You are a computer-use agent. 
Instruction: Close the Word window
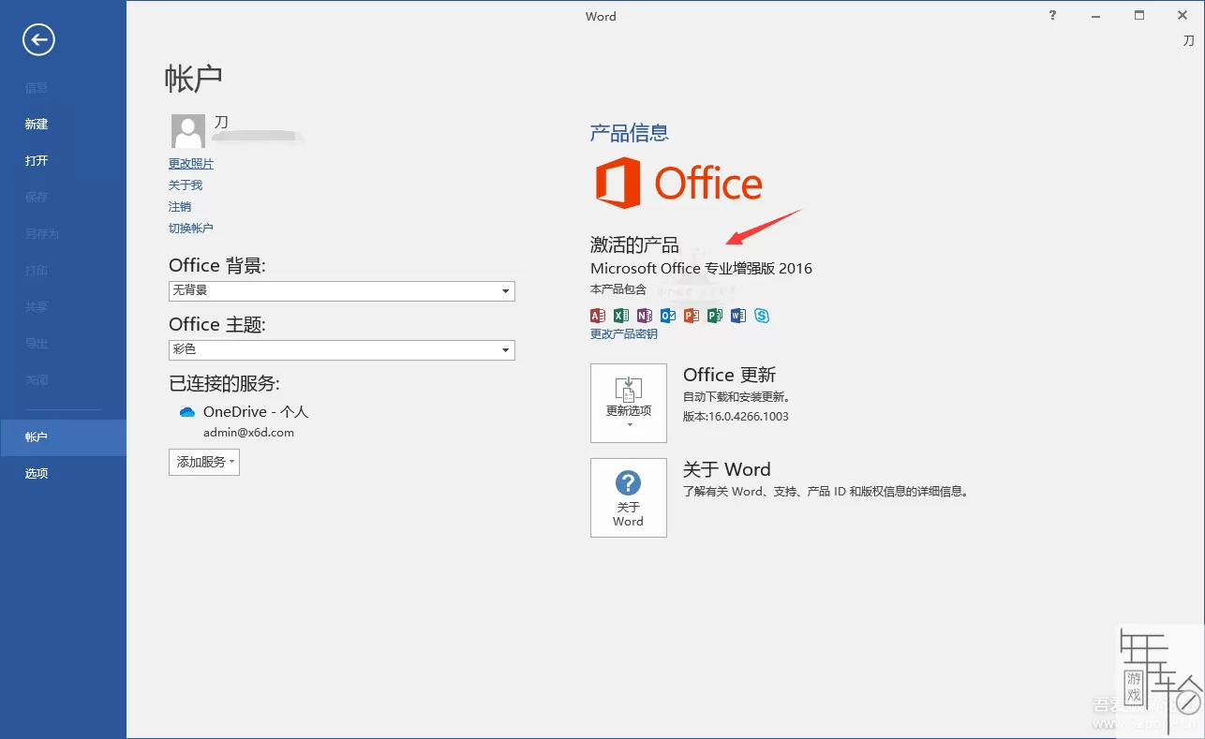point(1183,15)
